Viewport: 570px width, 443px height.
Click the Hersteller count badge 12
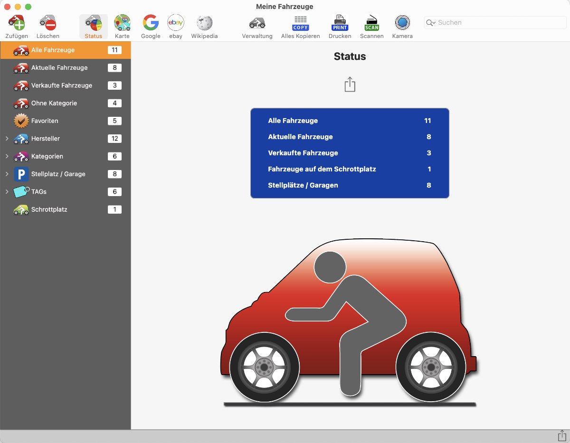114,139
